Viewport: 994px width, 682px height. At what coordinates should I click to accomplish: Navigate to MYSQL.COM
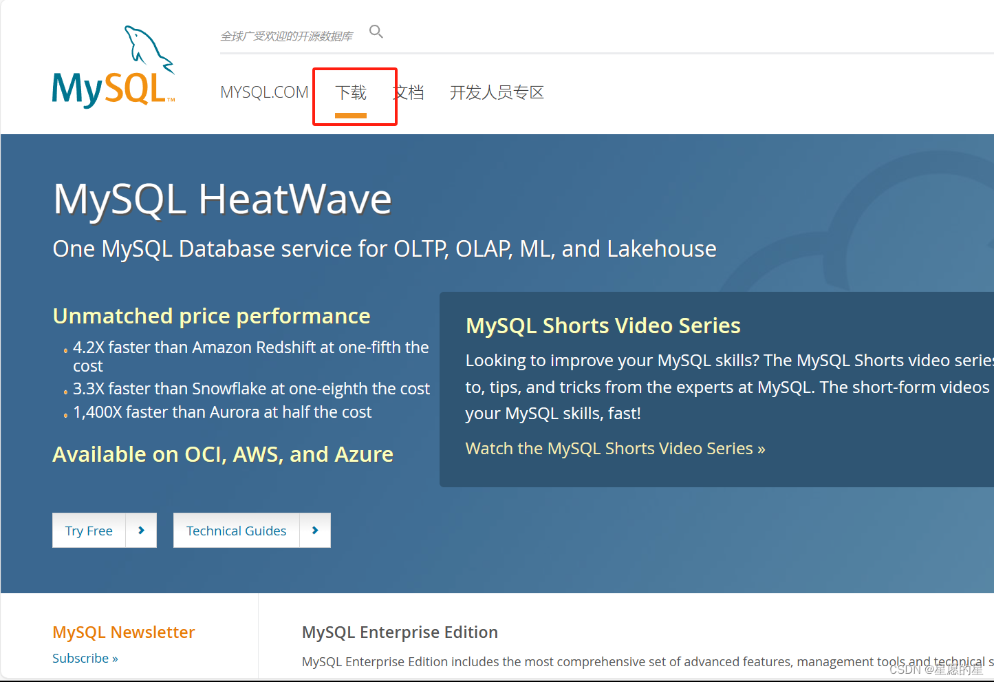pyautogui.click(x=264, y=91)
